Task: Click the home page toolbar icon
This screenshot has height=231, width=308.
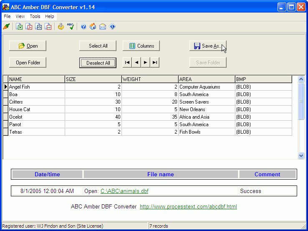Action: click(93, 27)
